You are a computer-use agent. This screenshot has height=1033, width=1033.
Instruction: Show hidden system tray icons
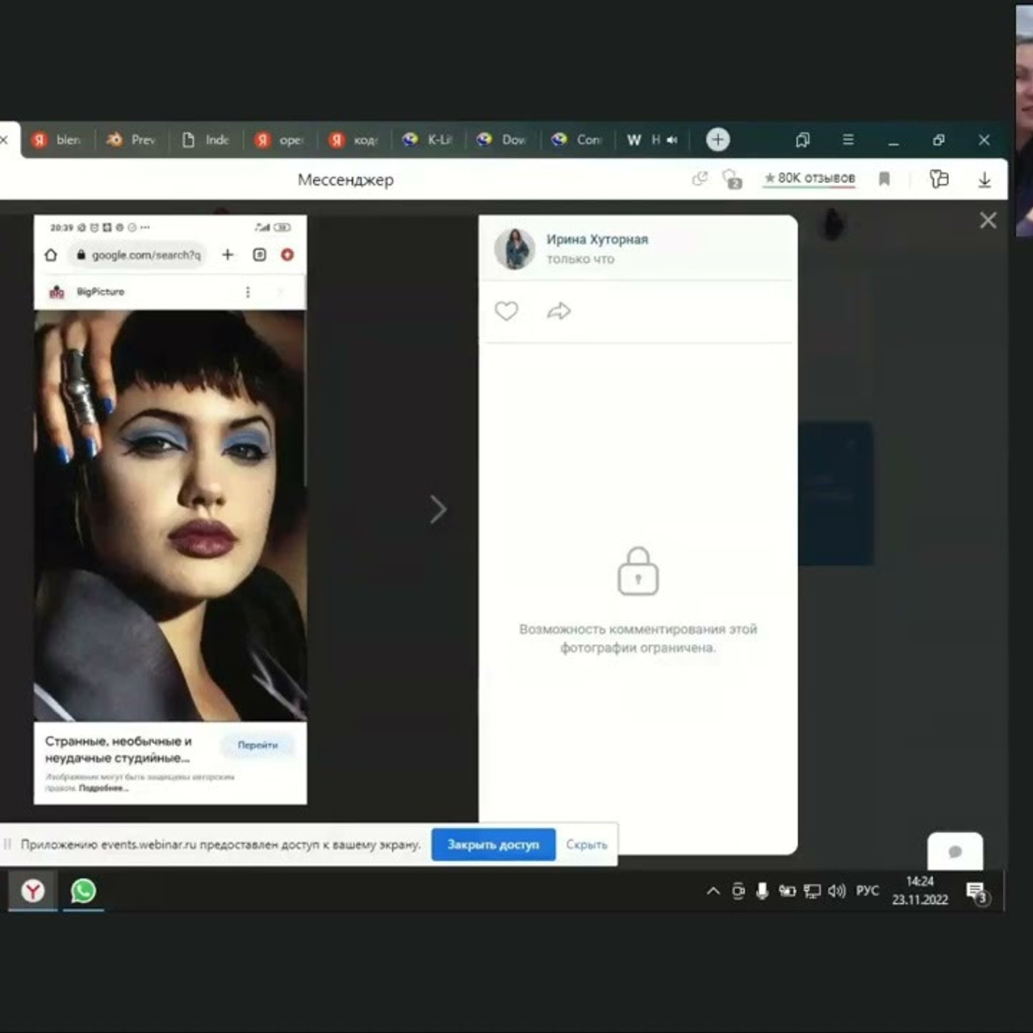pos(713,891)
